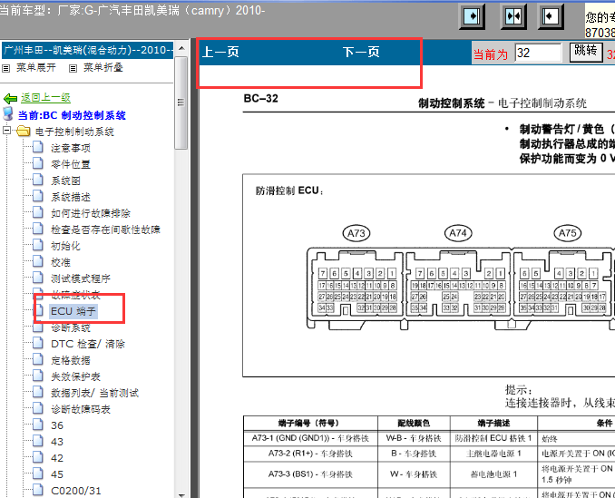Click page icon beside 校准
Viewport: 615px width, 498px height.
tap(38, 261)
